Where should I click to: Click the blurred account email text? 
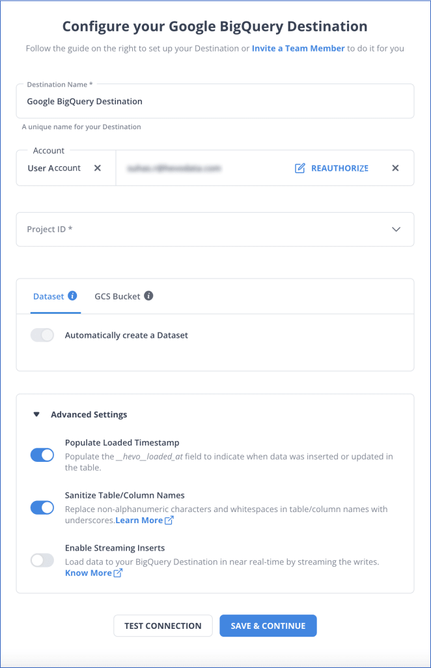(174, 168)
